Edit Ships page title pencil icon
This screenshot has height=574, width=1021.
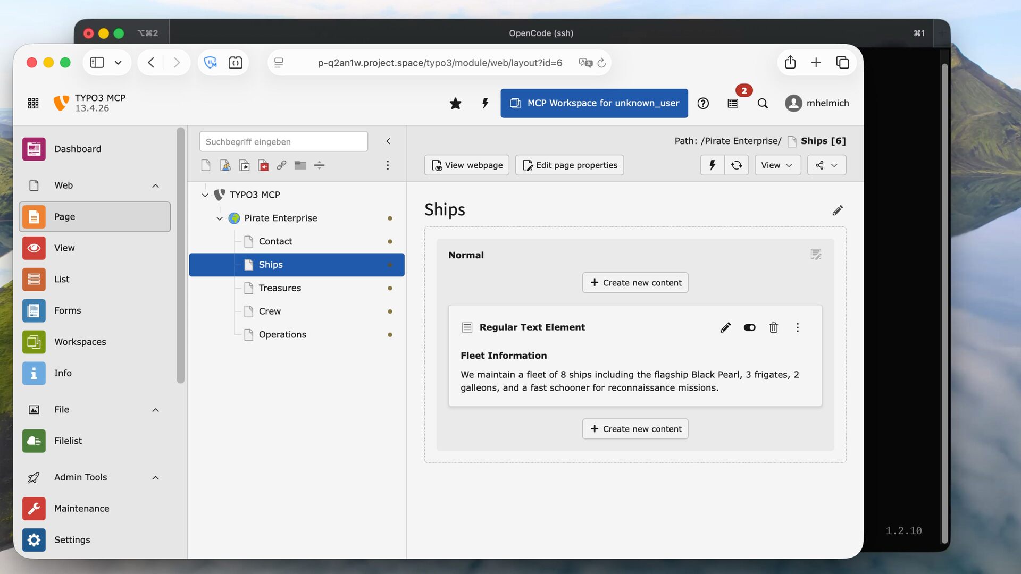[x=838, y=210]
